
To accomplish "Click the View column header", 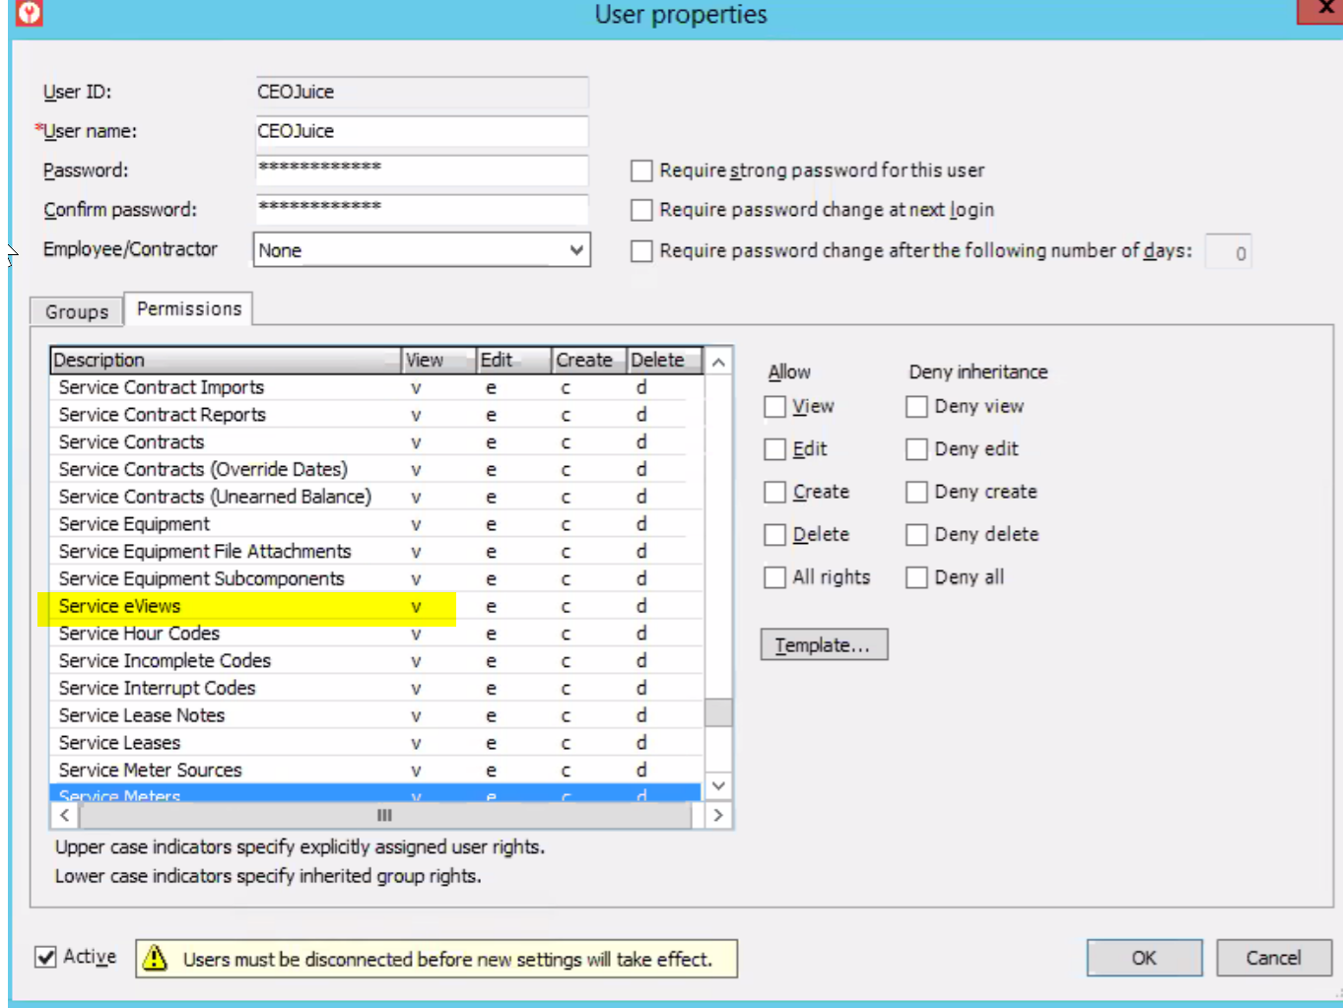I will [439, 360].
